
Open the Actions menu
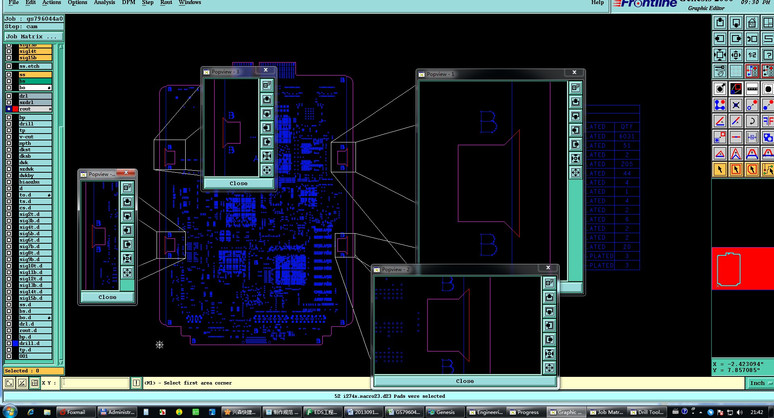click(52, 2)
